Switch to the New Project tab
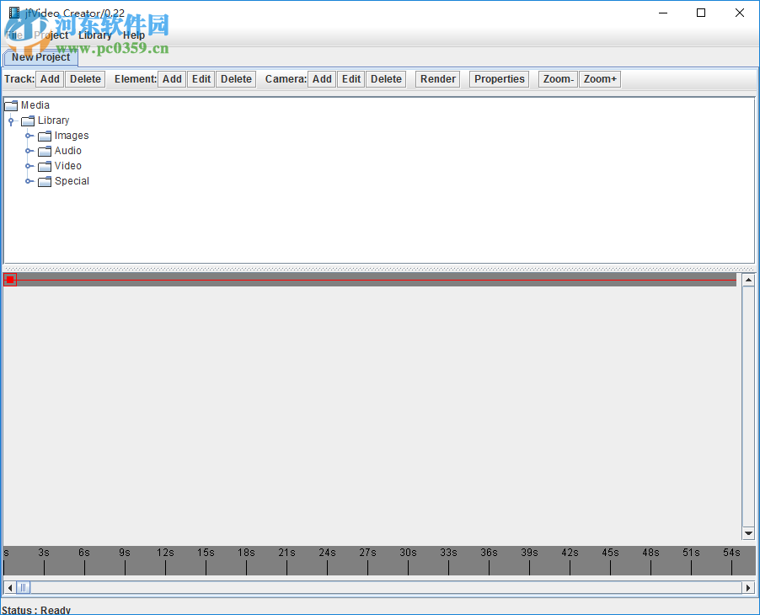This screenshot has height=615, width=760. [40, 57]
